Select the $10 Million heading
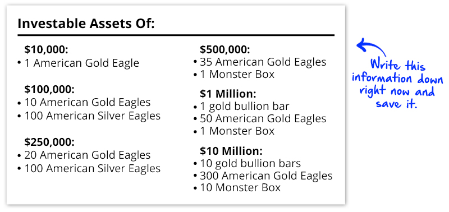Image resolution: width=449 pixels, height=212 pixels. tap(231, 151)
